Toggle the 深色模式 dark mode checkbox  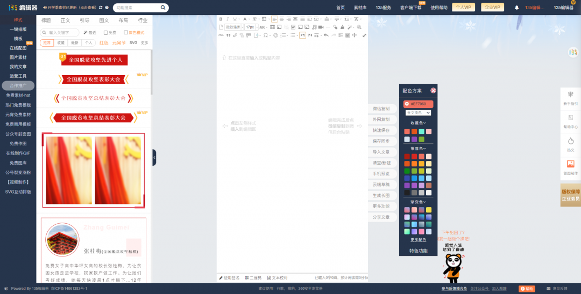tap(126, 33)
